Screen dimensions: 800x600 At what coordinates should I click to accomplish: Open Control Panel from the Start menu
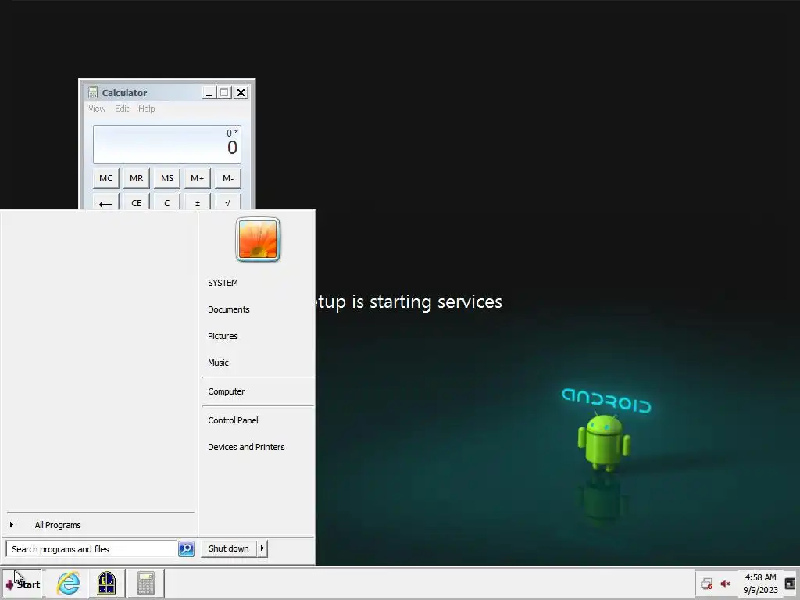(233, 420)
